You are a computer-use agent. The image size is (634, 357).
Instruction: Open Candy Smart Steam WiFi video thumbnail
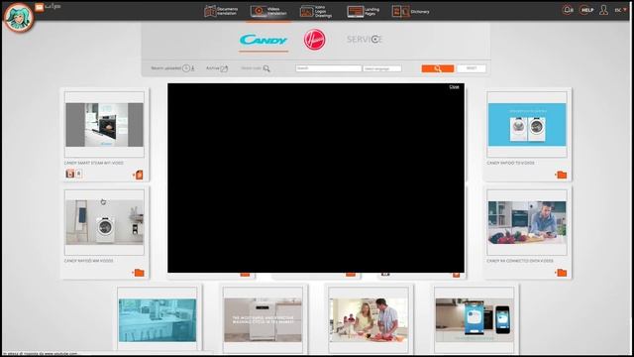104,125
